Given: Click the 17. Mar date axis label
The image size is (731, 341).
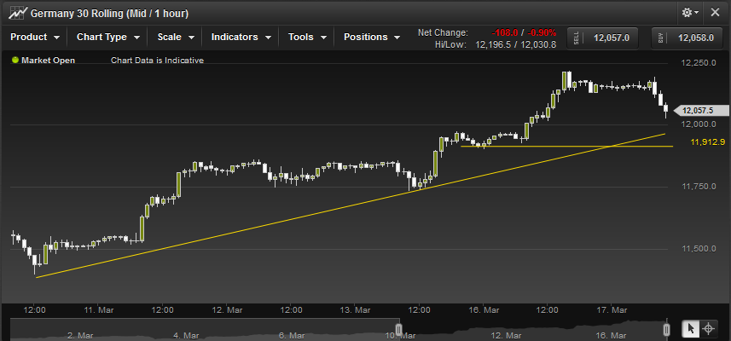Looking at the screenshot, I should (x=612, y=309).
